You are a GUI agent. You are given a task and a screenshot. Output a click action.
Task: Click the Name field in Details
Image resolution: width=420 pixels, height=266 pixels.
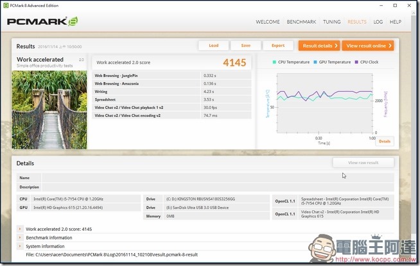click(218, 178)
